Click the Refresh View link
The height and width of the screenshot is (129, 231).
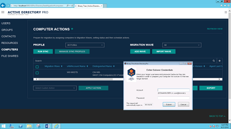coord(215,29)
